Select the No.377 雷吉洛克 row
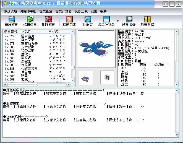Image resolution: width=183 pixels, height=143 pixels. pyautogui.click(x=37, y=36)
